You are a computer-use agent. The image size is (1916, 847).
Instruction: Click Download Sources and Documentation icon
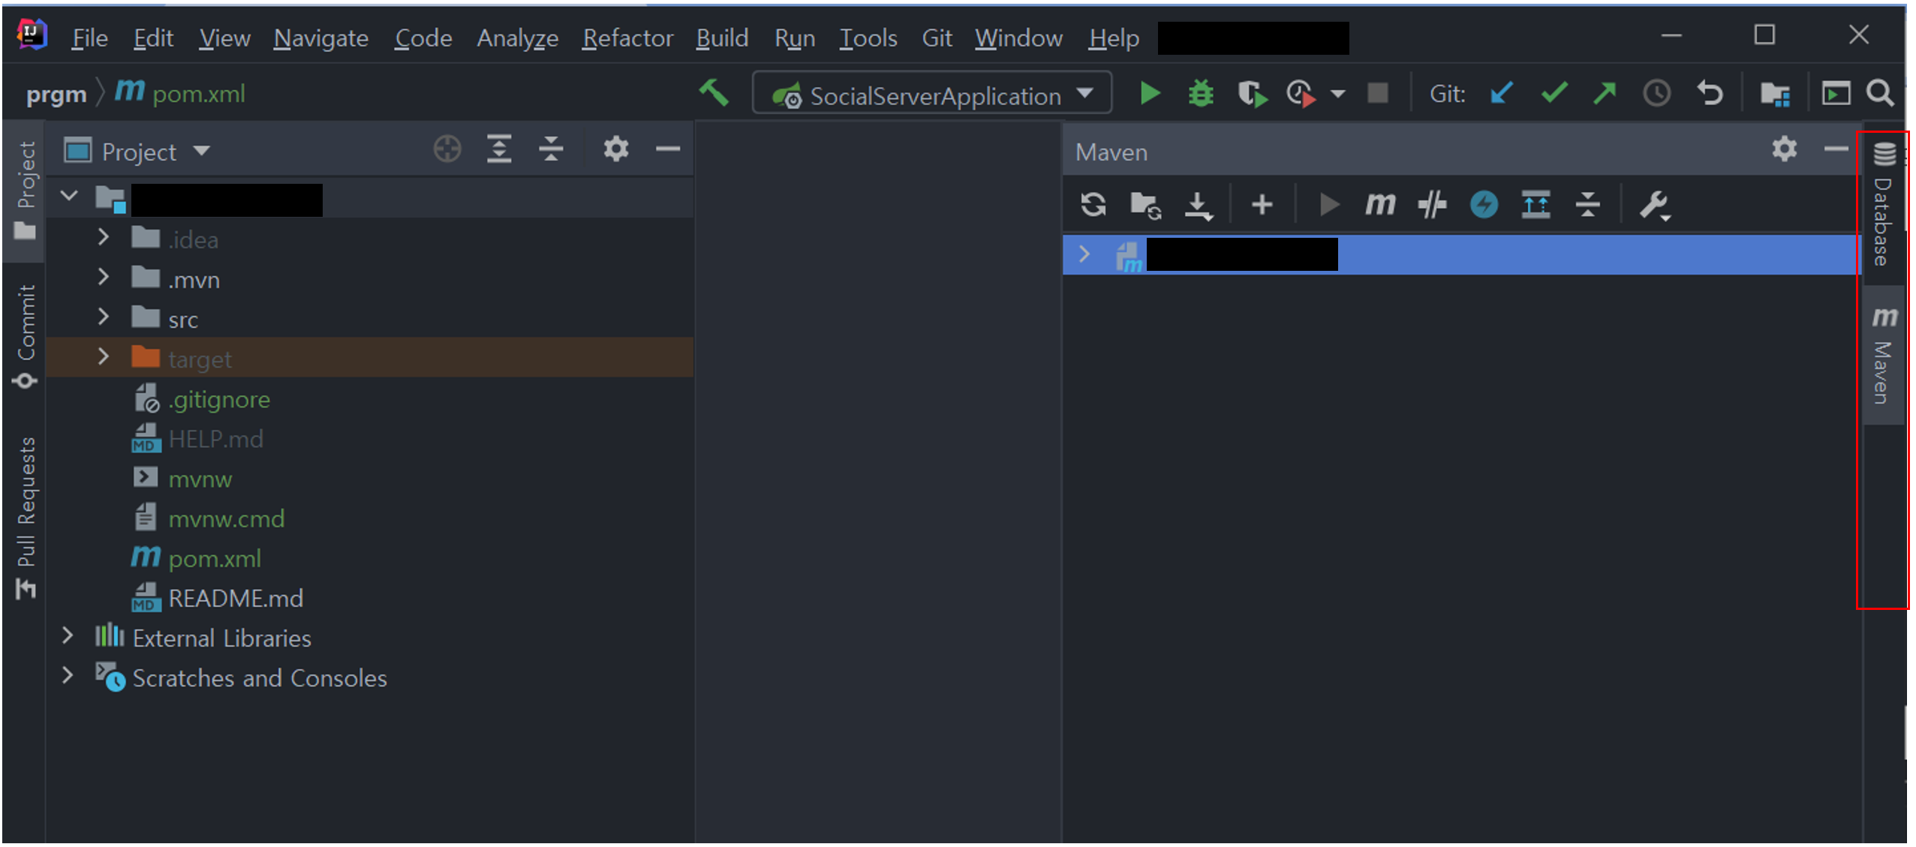(1198, 204)
